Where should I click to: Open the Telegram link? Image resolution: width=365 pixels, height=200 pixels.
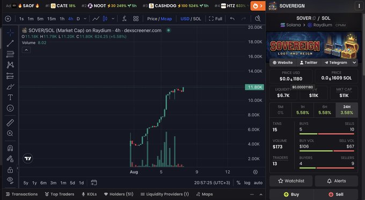pyautogui.click(x=335, y=63)
